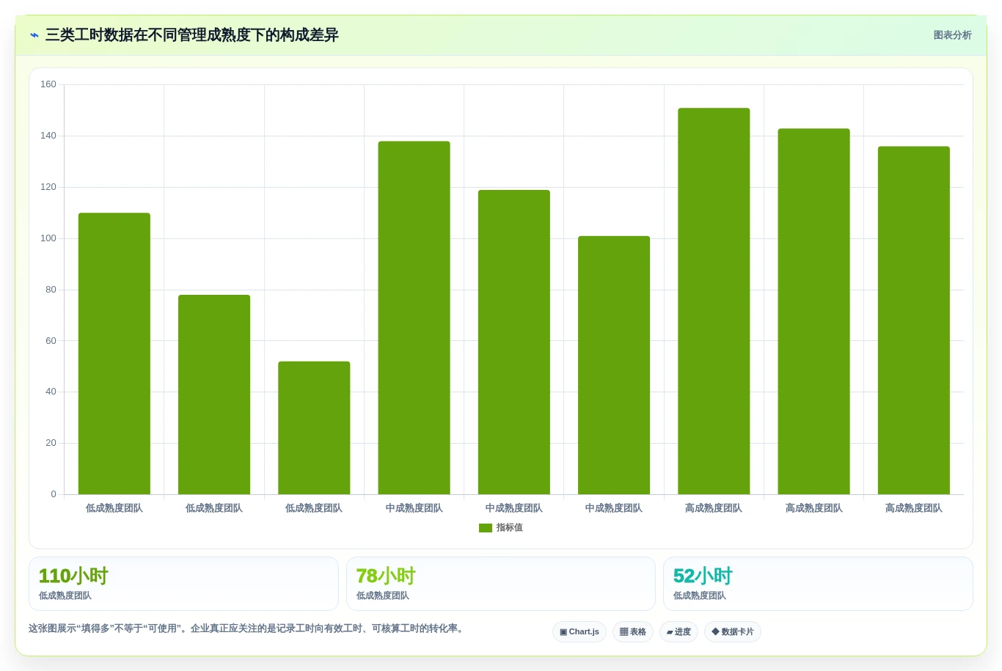Screen dimensions: 1002x671
Task: Click the bar valued about 78
Action: [214, 395]
